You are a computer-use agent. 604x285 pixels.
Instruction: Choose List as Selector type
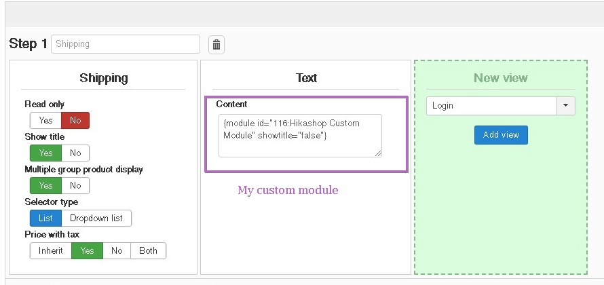click(45, 218)
